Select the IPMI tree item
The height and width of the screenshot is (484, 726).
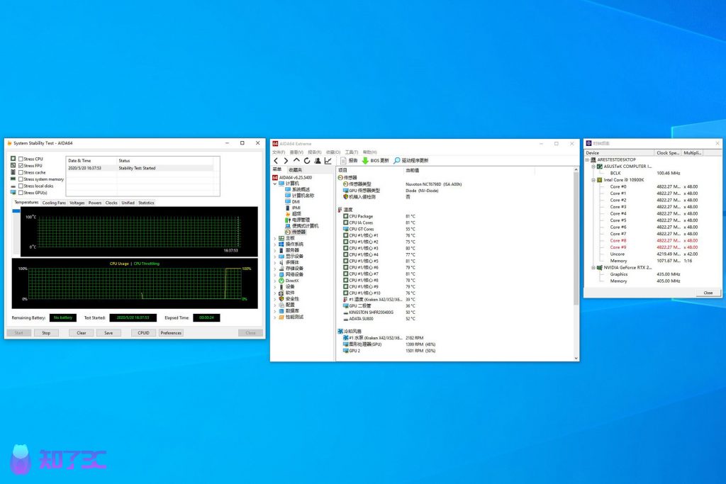(294, 208)
